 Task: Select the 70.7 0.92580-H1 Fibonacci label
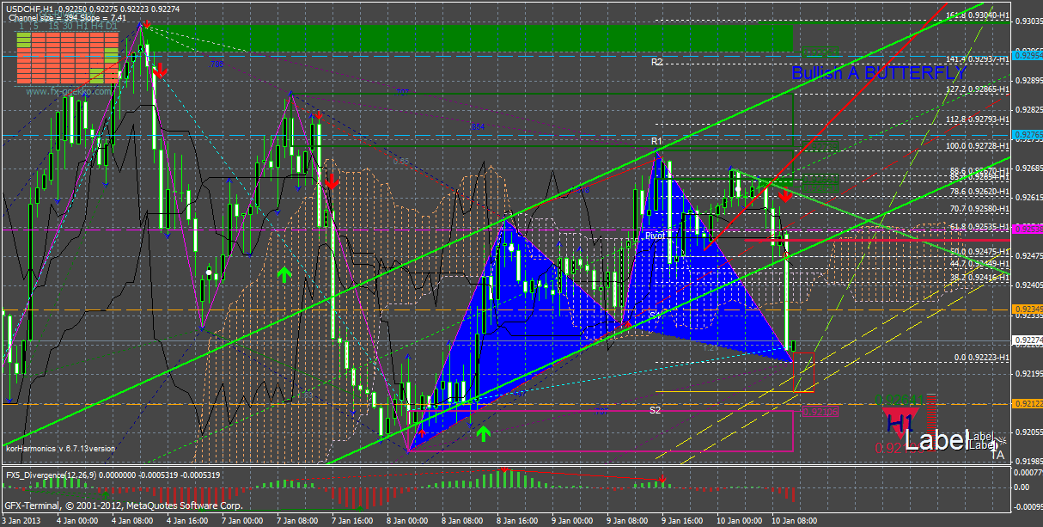[x=978, y=208]
